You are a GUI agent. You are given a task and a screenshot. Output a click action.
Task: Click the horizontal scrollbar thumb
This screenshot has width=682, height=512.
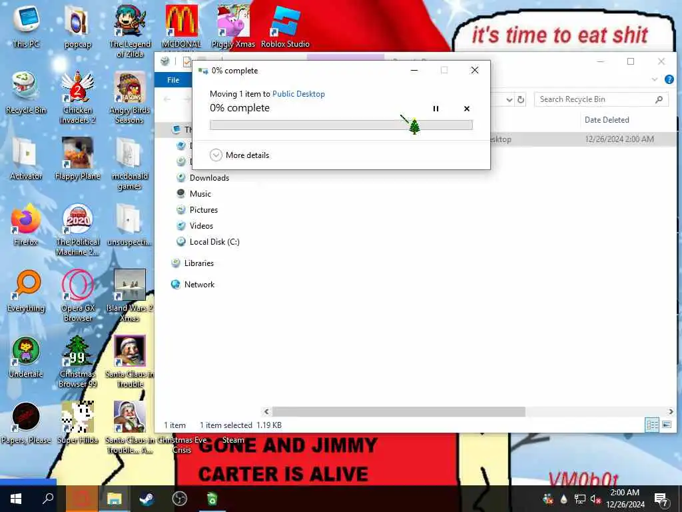398,411
